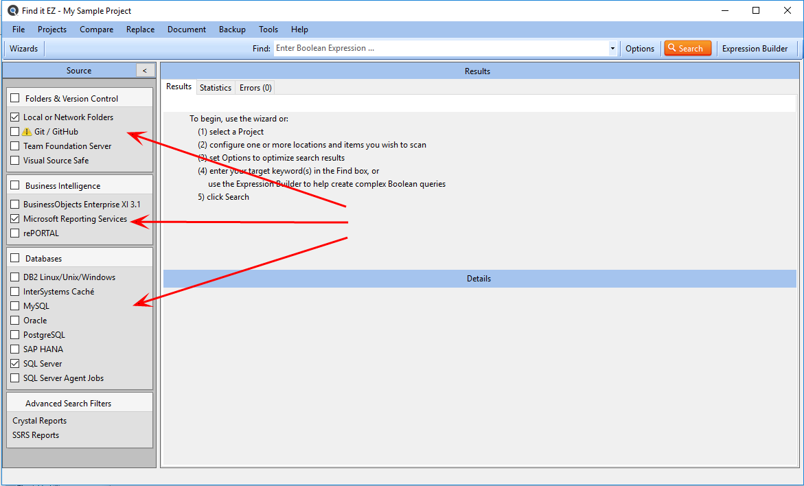Image resolution: width=804 pixels, height=486 pixels.
Task: Click 'To begin, use the wizard or:' text
Action: tap(239, 119)
